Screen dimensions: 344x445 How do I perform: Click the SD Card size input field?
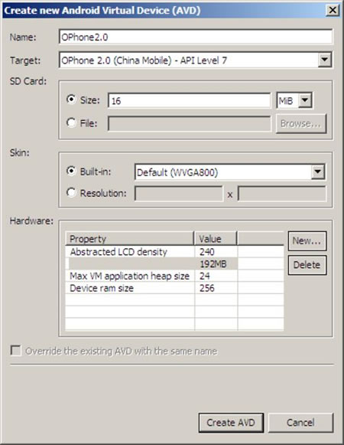click(x=189, y=100)
